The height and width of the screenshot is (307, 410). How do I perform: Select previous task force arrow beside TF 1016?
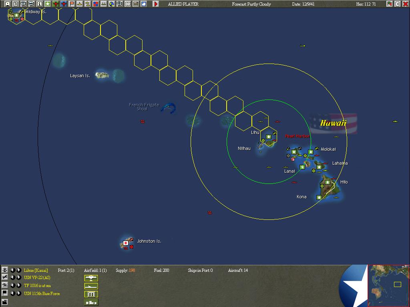click(x=12, y=285)
